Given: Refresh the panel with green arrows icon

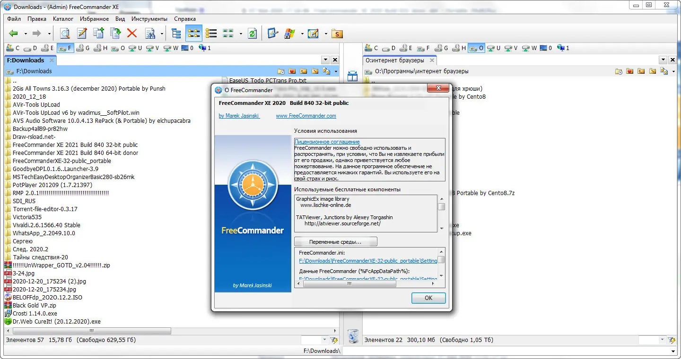Looking at the screenshot, I should click(253, 34).
